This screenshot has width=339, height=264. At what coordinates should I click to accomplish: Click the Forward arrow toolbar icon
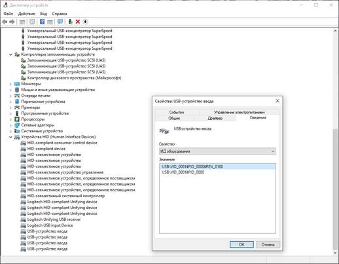12,22
